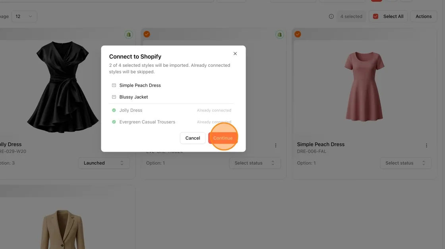Click the info icon beside 4 selected

(x=331, y=16)
